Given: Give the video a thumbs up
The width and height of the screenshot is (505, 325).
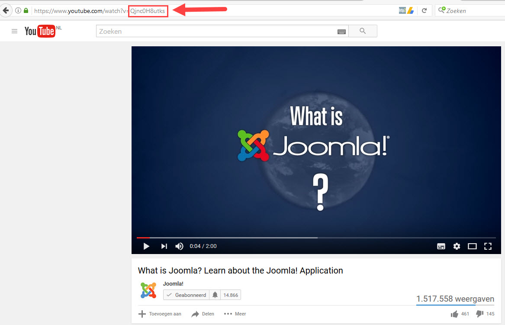Looking at the screenshot, I should click(455, 314).
